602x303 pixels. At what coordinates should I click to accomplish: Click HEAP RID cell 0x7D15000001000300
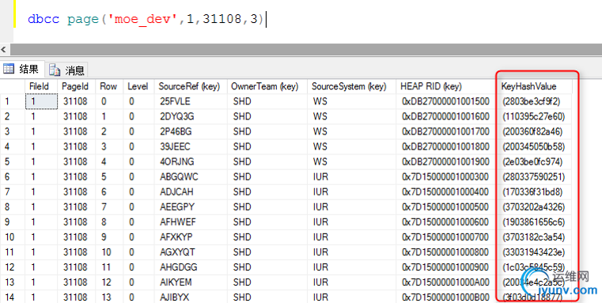(x=445, y=176)
